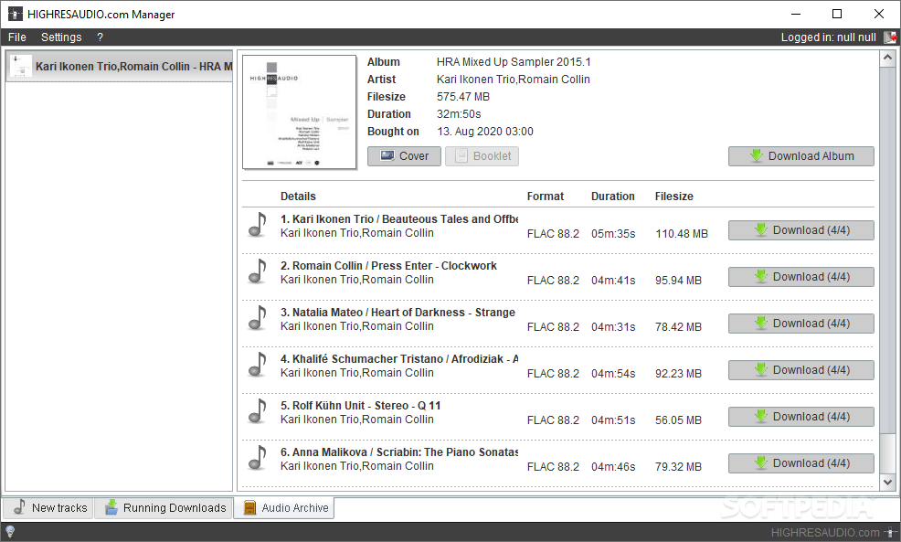The image size is (901, 542).
Task: Click the Booklet button
Action: (x=482, y=156)
